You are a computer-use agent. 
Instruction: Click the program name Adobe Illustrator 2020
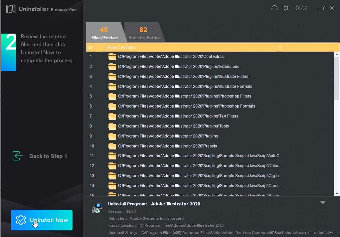(176, 204)
